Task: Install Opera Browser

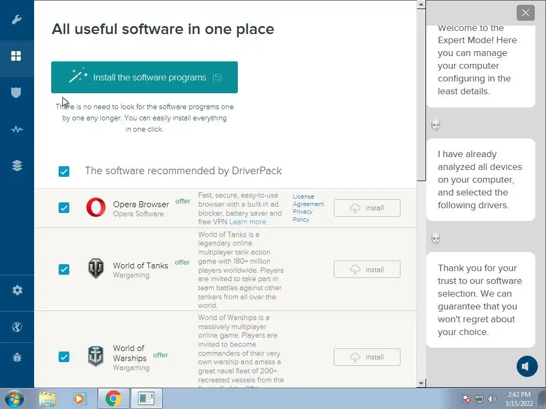Action: coord(367,208)
